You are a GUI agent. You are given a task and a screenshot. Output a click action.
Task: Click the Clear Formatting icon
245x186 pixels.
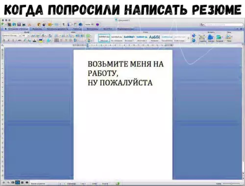[50, 36]
